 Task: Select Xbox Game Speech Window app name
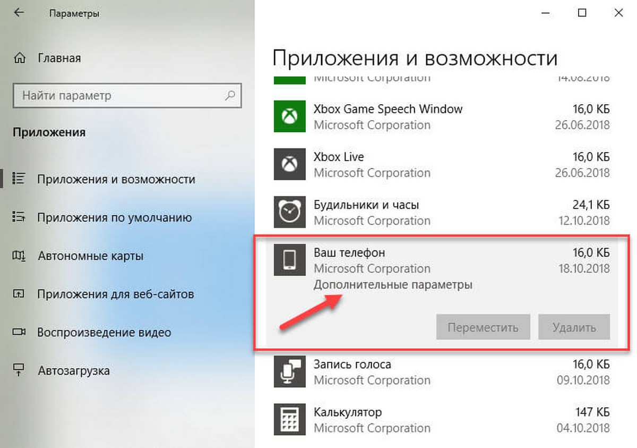(x=388, y=109)
